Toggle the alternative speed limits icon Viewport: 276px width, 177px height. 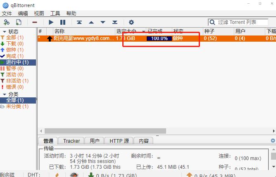tap(74, 175)
